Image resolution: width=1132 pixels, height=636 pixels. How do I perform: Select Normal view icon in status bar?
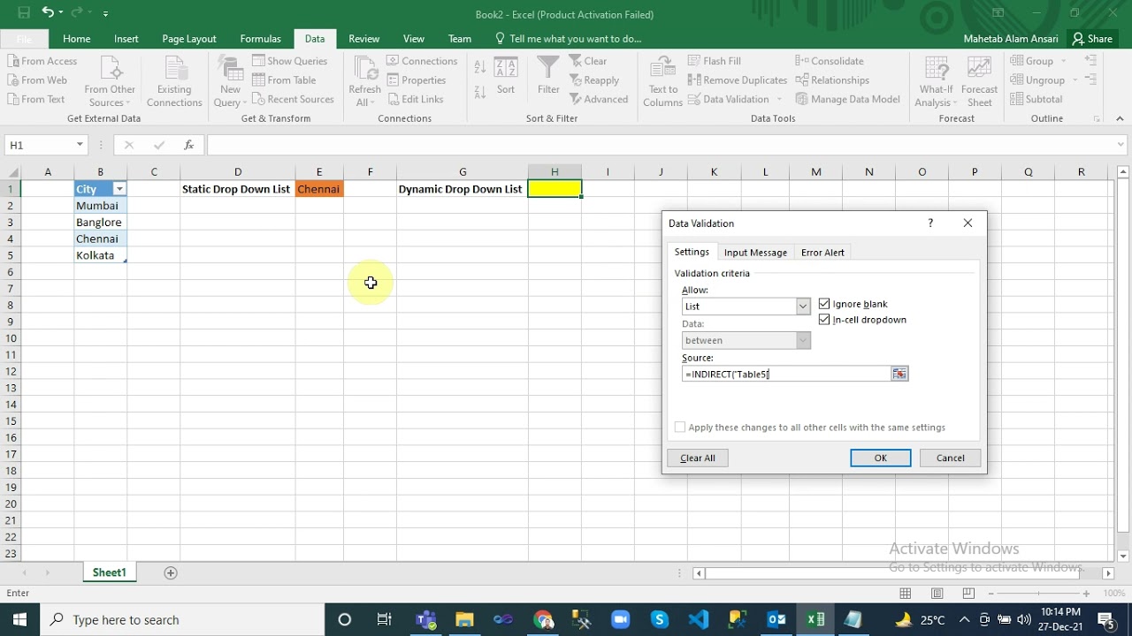click(906, 593)
